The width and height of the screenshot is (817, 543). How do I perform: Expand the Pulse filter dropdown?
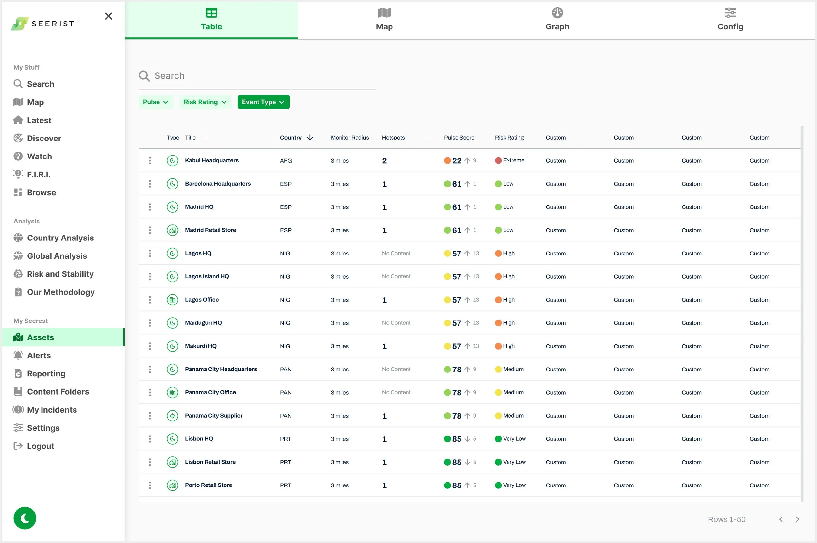(x=156, y=102)
